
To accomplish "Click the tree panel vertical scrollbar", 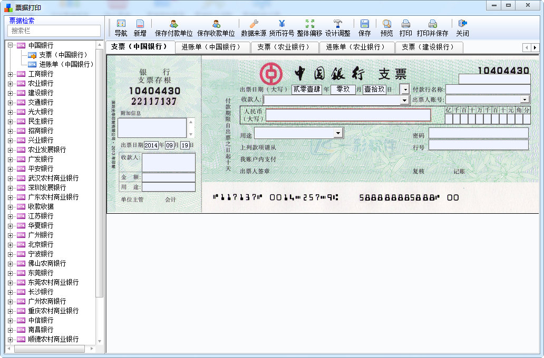I will pos(100,173).
